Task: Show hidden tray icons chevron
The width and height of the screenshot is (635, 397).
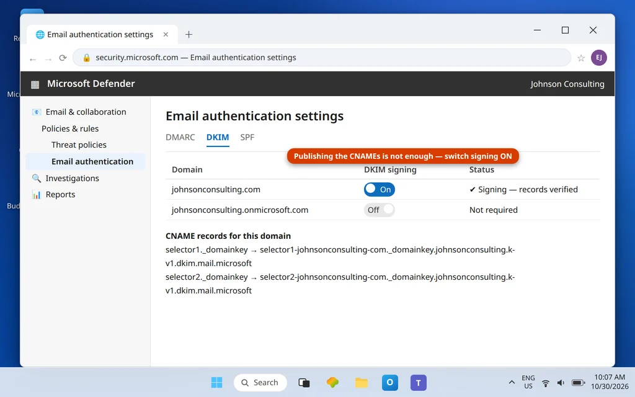Action: pyautogui.click(x=512, y=382)
